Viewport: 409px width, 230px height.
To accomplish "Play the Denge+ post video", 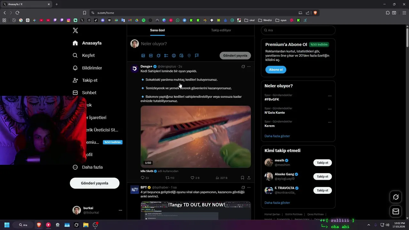I will (196, 136).
